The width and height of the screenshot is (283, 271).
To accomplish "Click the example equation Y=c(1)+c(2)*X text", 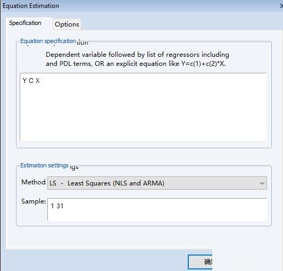I will (x=203, y=64).
